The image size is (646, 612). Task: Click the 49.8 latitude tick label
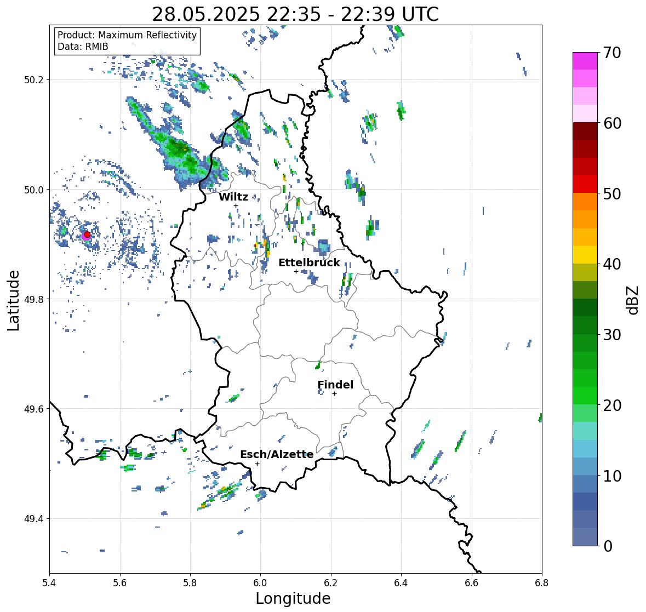point(34,299)
